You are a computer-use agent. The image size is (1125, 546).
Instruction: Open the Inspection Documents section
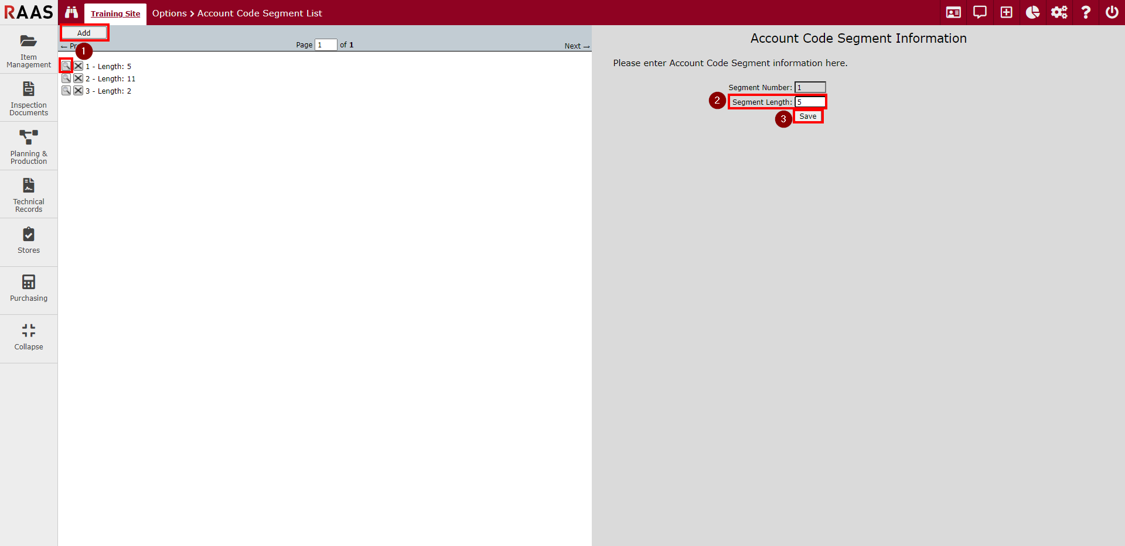28,98
